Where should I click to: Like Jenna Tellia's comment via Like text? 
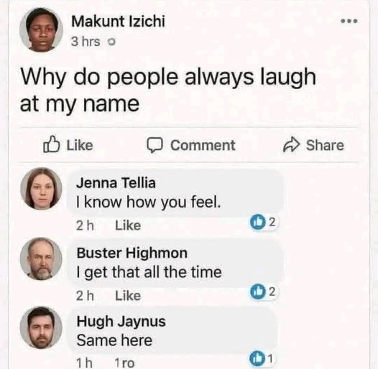point(128,226)
